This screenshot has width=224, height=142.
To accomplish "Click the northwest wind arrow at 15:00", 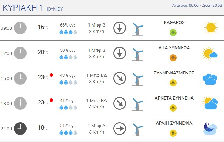I will 120,78.
